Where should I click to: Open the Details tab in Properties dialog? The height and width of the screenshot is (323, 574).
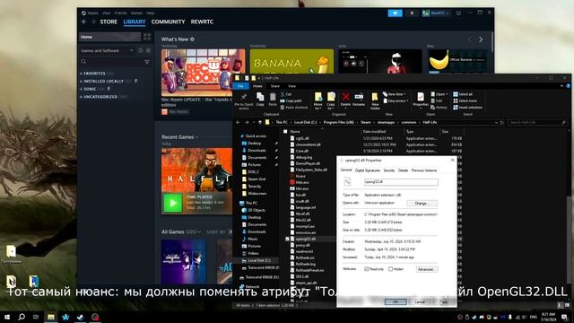pyautogui.click(x=403, y=170)
